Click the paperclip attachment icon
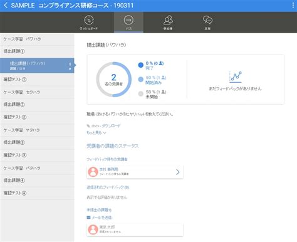The image size is (297, 242). coord(88,126)
